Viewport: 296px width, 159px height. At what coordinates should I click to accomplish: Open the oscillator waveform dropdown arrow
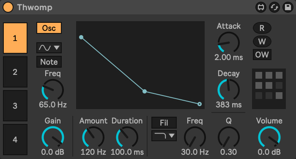(x=57, y=48)
